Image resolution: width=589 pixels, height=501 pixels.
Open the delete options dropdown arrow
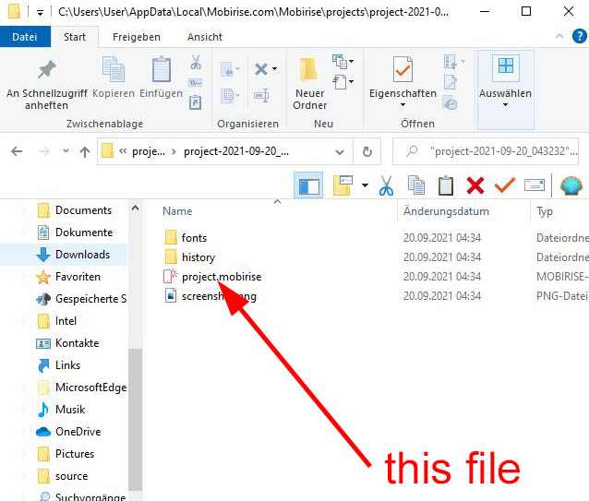274,68
